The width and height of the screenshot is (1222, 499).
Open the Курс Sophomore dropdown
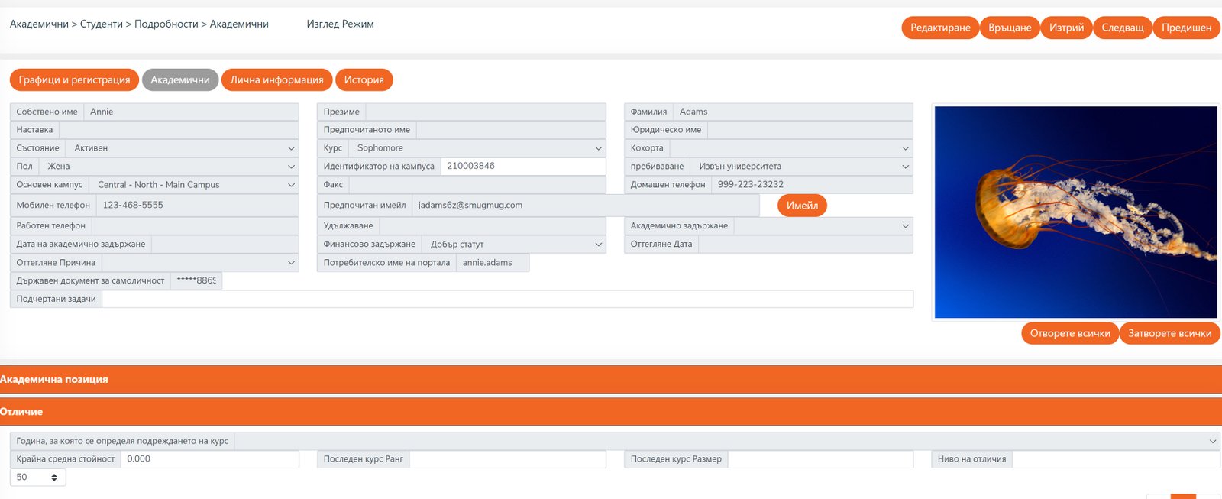[477, 148]
